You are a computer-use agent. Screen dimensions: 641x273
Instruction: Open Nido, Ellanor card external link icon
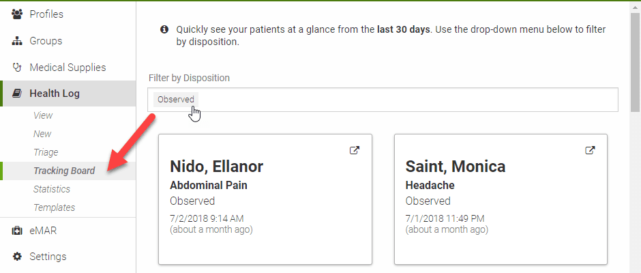point(355,150)
